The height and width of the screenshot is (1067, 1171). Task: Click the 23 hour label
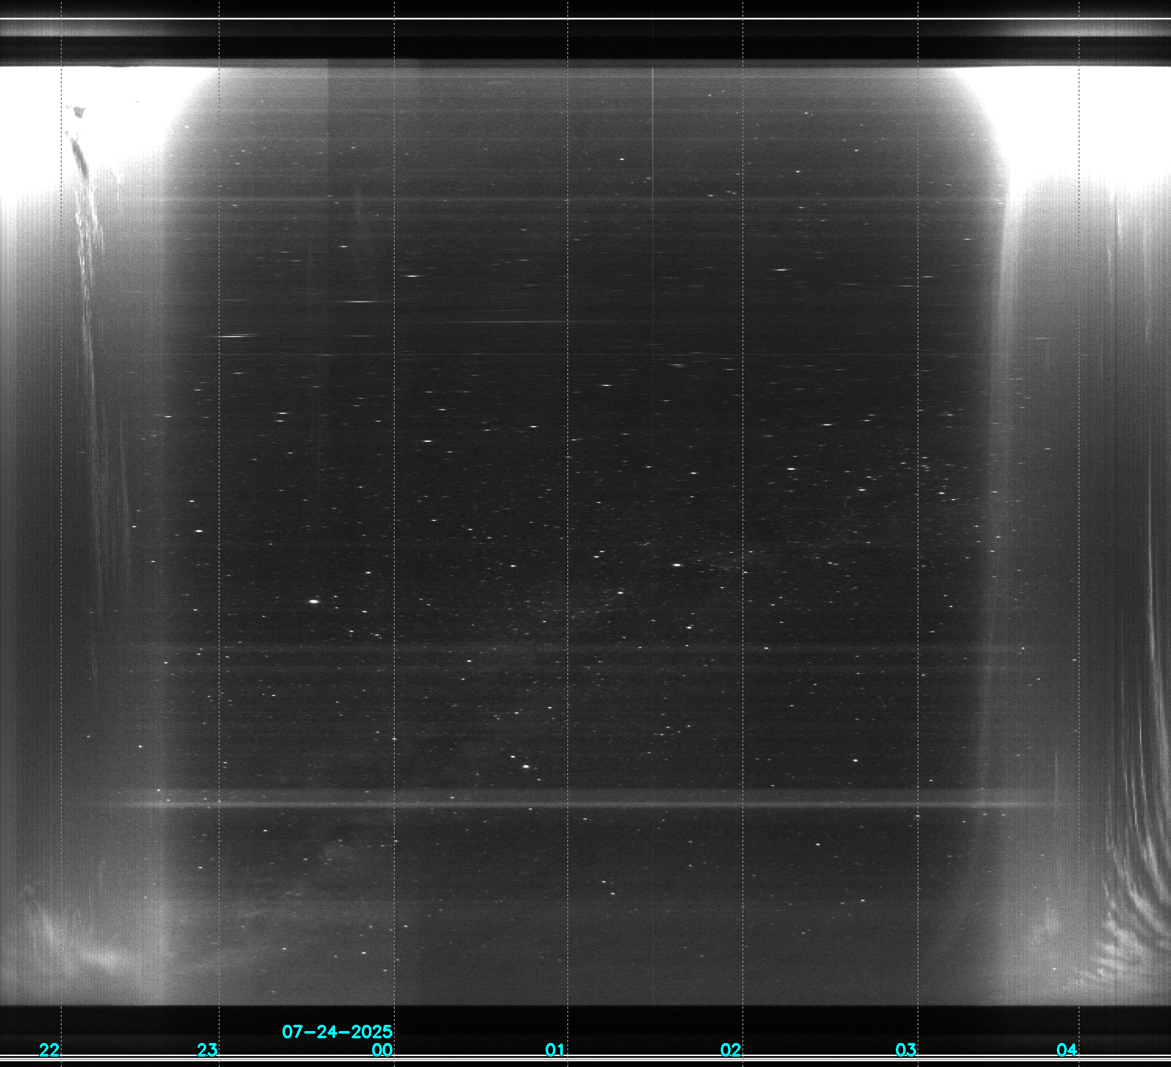tap(207, 1050)
